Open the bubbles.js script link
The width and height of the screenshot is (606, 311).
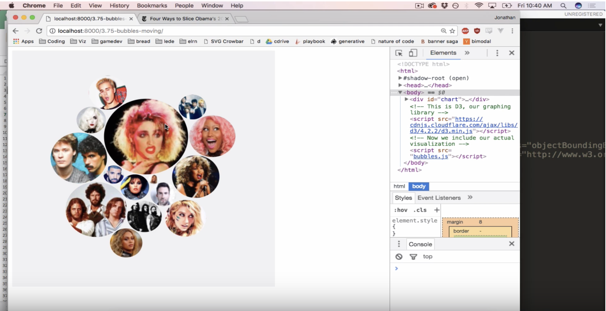[431, 156]
